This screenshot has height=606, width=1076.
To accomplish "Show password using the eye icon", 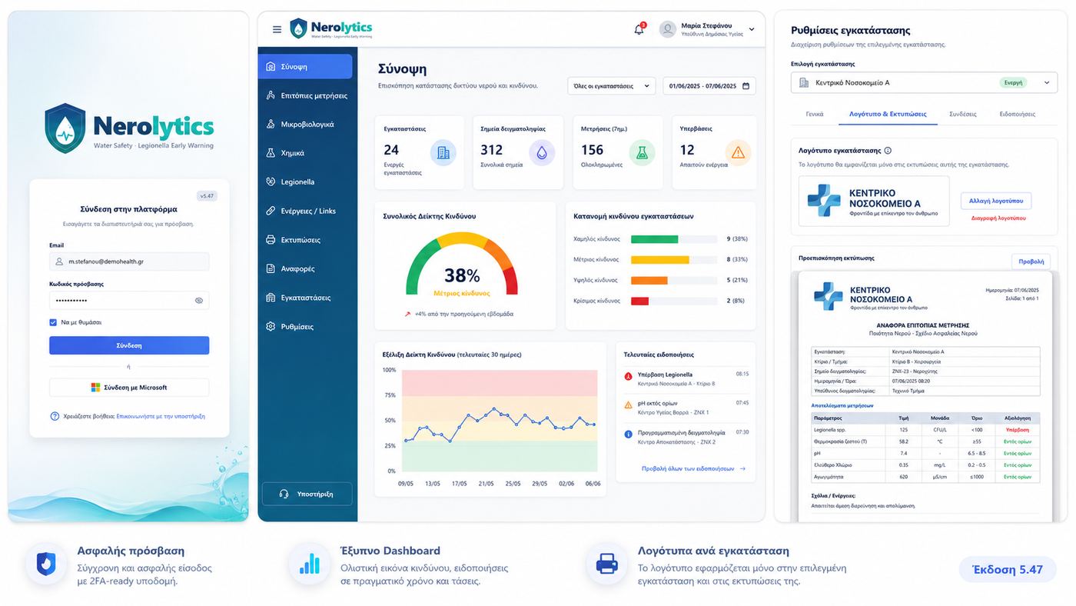I will tap(199, 301).
